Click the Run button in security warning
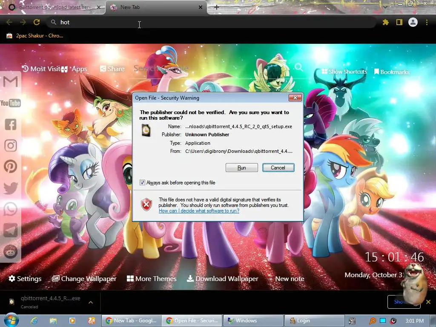This screenshot has height=327, width=436. pyautogui.click(x=242, y=168)
